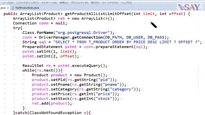
Task: Click the string "price"
Action: [x=104, y=94]
